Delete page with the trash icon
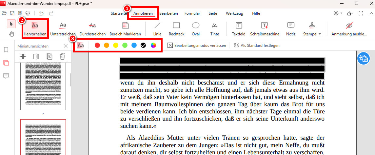Screen dimensions: 375x155 coord(62,56)
